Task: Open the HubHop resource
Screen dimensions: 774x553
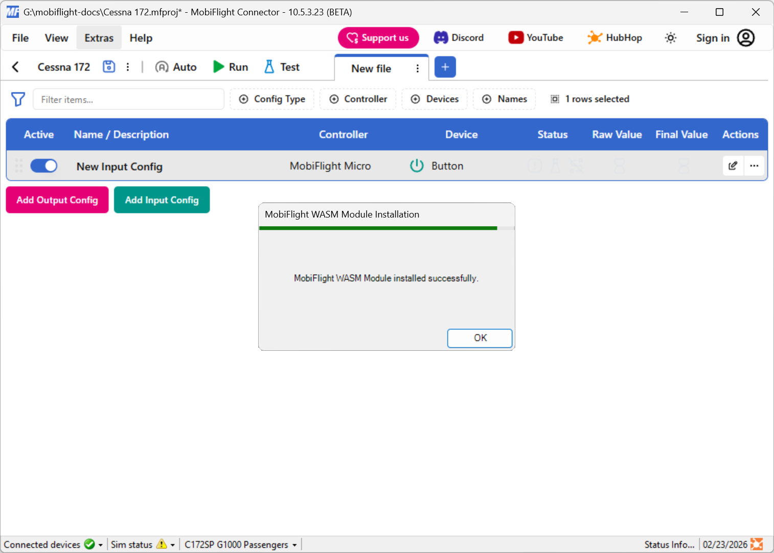Action: [614, 37]
